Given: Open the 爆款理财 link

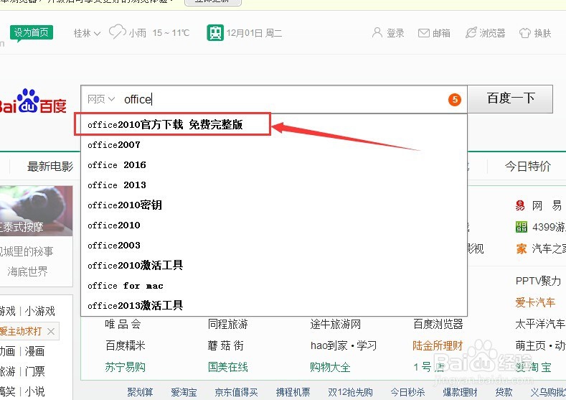Looking at the screenshot, I should [x=461, y=392].
